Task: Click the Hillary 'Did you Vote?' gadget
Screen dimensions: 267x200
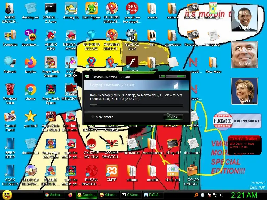Action: [245, 91]
